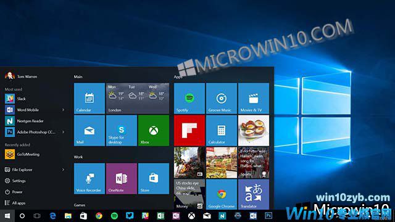Select the Work tile group heading
This screenshot has width=395, height=222.
coord(78,157)
